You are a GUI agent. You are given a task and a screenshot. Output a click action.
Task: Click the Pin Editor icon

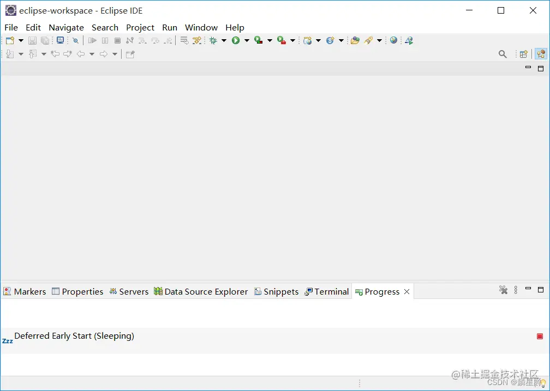tap(130, 54)
